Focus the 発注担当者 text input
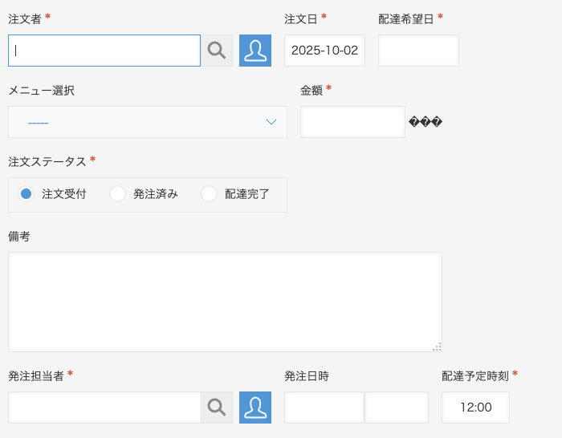Screen dimensions: 562x438 (104, 408)
